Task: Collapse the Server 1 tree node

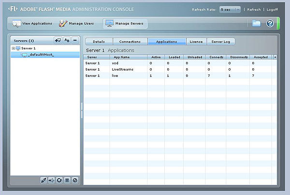Action: [x=13, y=48]
